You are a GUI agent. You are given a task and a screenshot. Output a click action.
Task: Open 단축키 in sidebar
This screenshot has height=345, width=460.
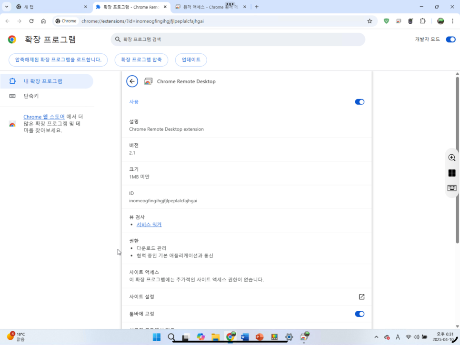click(x=47, y=96)
